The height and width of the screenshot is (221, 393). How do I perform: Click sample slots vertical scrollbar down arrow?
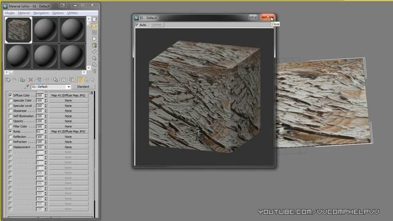point(88,68)
